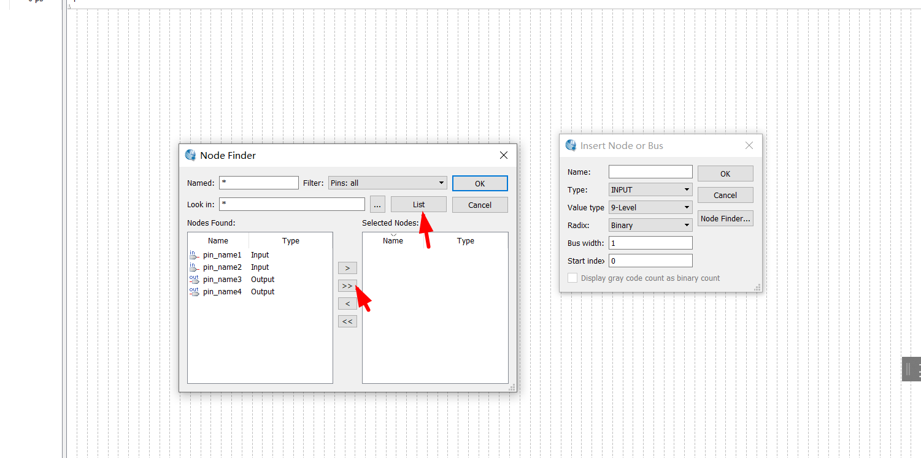Screen dimensions: 921x458
Task: Open the Type dropdown showing INPUT
Action: click(x=650, y=189)
